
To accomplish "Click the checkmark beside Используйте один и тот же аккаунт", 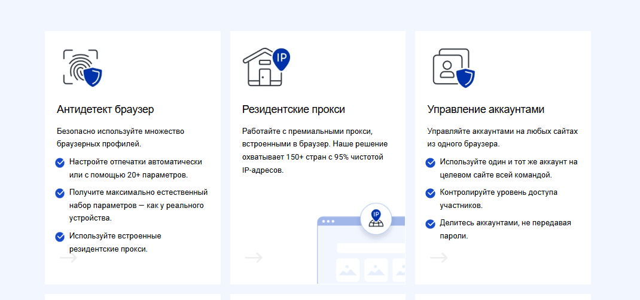I will pyautogui.click(x=430, y=163).
